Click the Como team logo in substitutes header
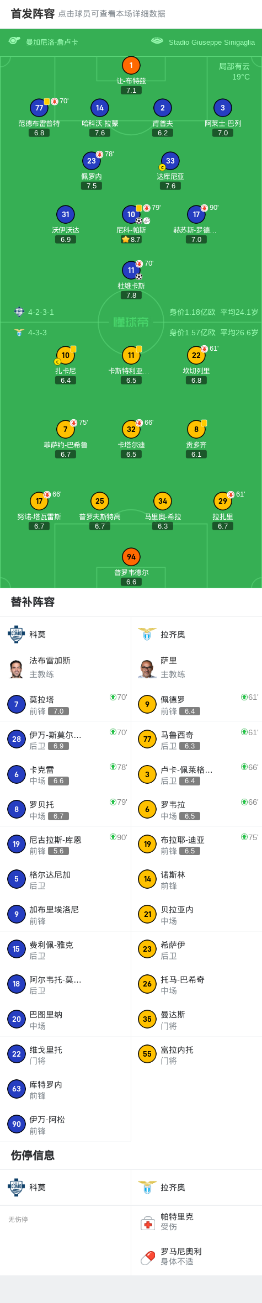This screenshot has width=262, height=1303. click(x=17, y=634)
